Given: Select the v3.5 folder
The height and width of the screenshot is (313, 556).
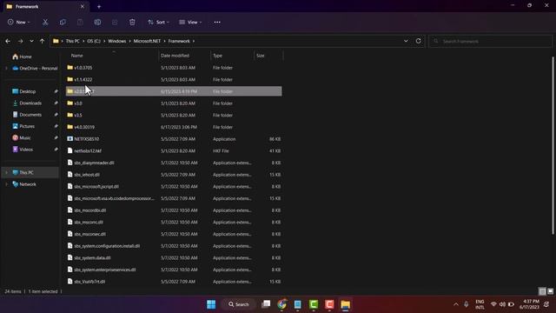Looking at the screenshot, I should pos(174,115).
